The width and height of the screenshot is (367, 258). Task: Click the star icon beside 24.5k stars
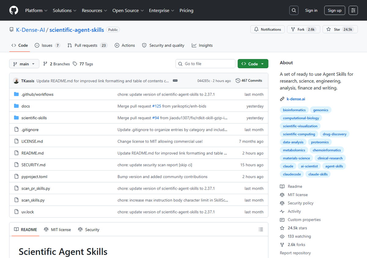point(282,228)
